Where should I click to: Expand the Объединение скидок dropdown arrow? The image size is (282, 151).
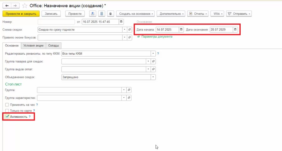[153, 77]
